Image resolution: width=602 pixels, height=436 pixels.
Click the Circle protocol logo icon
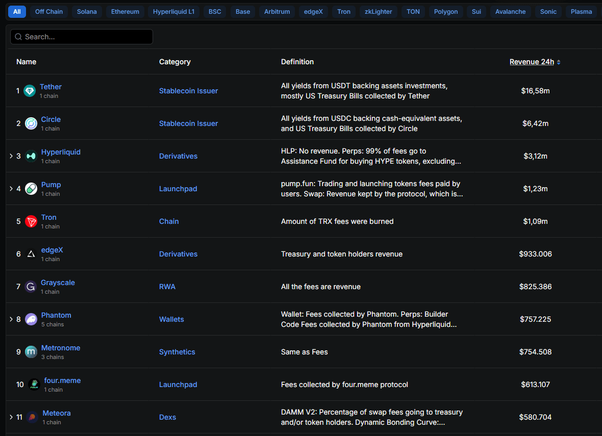click(31, 123)
